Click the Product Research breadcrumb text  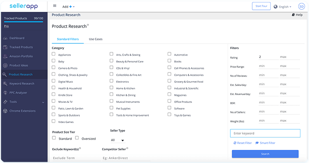66,15
